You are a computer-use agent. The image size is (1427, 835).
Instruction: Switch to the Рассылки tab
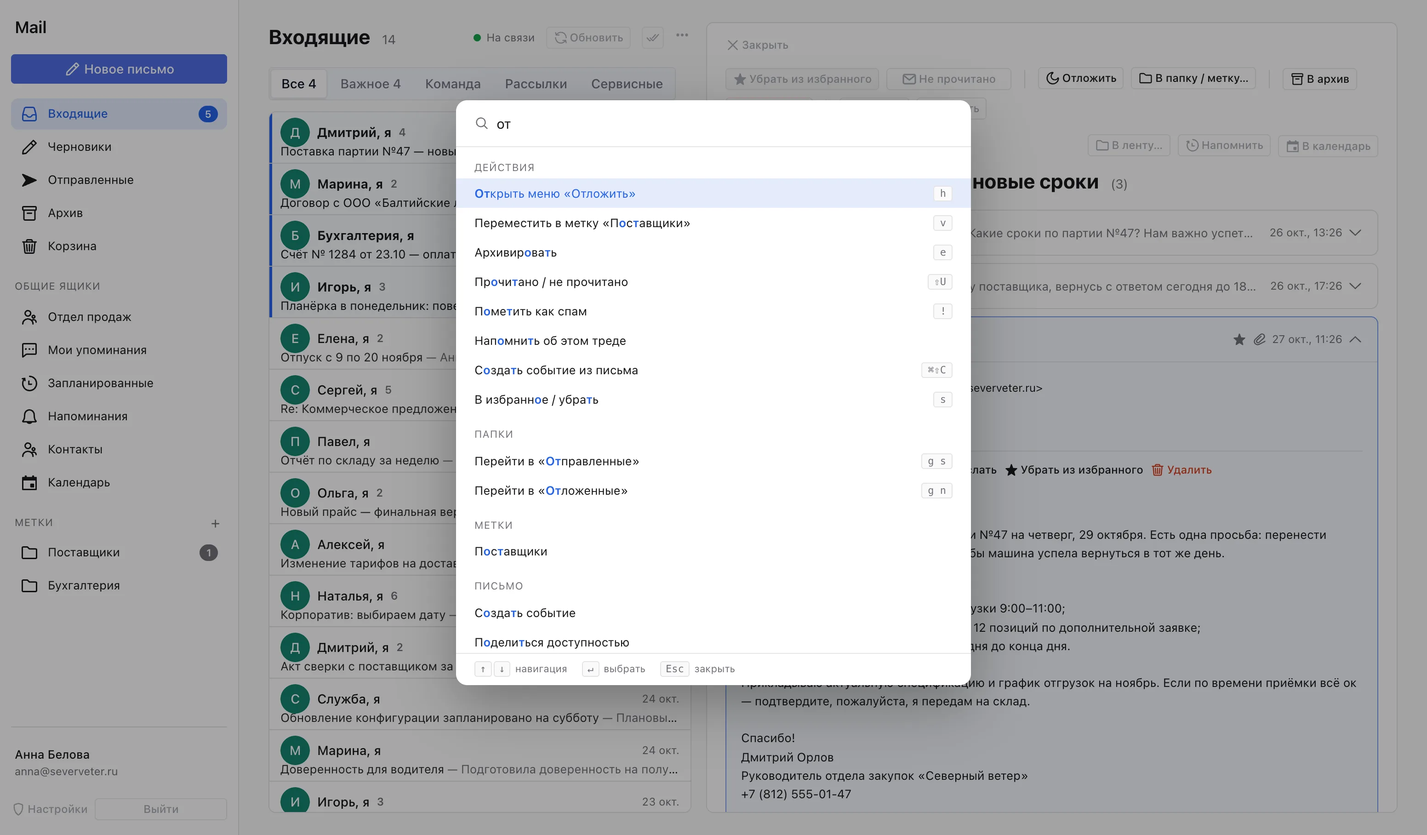[x=536, y=84]
